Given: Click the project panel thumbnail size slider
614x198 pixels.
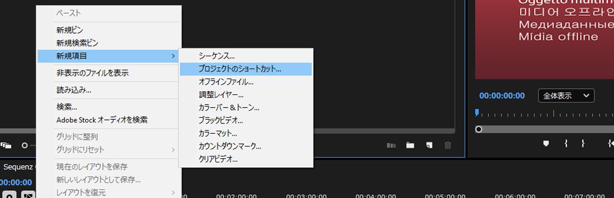Looking at the screenshot, I should (x=25, y=145).
